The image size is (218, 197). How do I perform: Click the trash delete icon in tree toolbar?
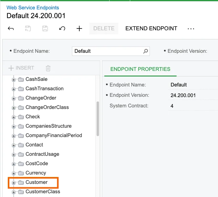pos(48,68)
